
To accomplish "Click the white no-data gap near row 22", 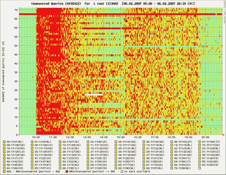I will (x=94, y=95).
